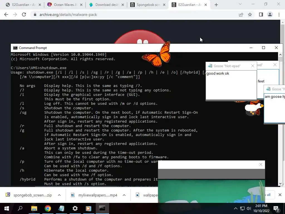
Task: Show hidden system tray icons
Action: (235, 208)
